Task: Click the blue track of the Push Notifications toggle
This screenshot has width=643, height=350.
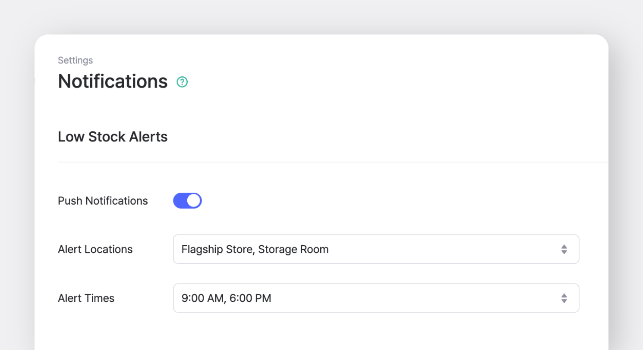Action: [x=179, y=201]
